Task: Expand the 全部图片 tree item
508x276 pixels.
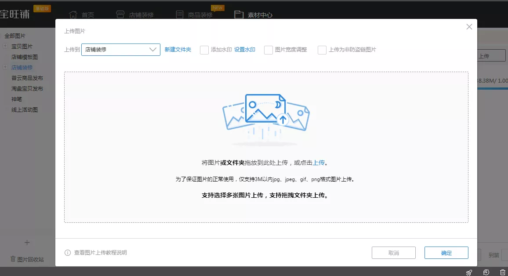Action: click(x=15, y=35)
